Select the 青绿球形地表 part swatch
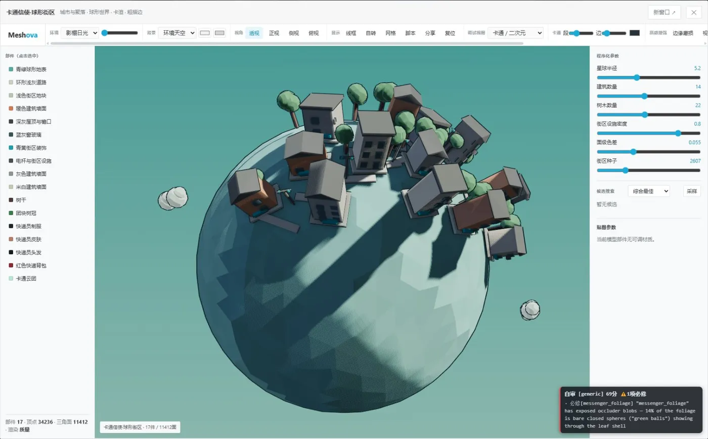 tap(11, 69)
